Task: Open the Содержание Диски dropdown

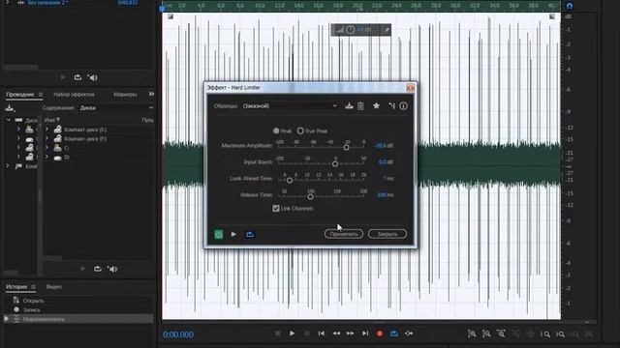Action: pos(116,107)
